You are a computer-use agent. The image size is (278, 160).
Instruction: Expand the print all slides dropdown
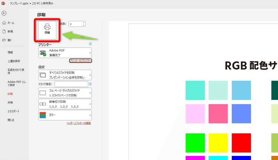[x=65, y=75]
